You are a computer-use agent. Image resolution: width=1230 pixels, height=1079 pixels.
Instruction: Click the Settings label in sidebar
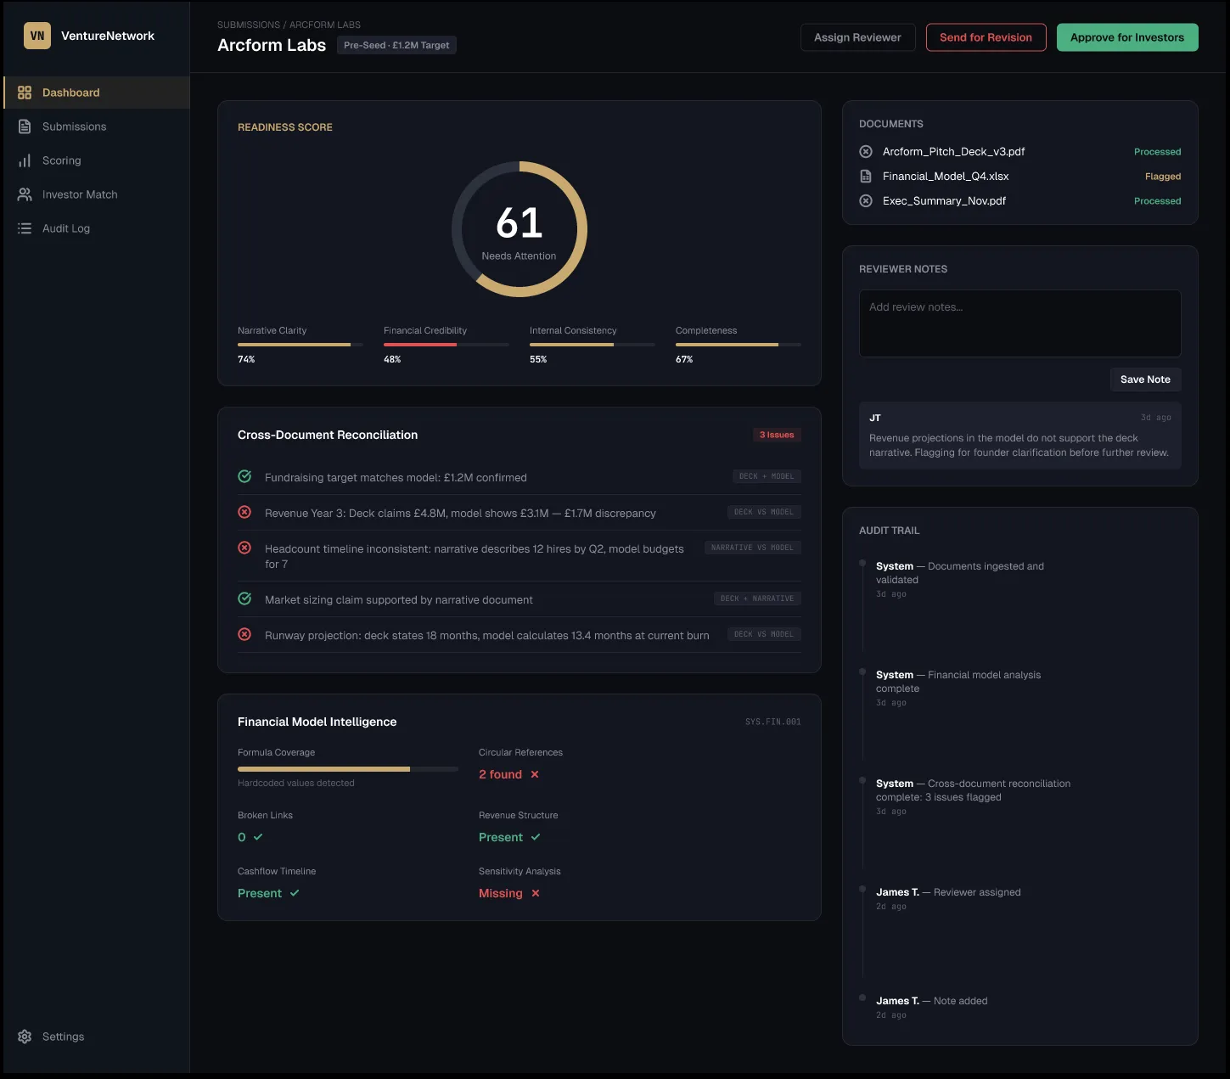[64, 1037]
